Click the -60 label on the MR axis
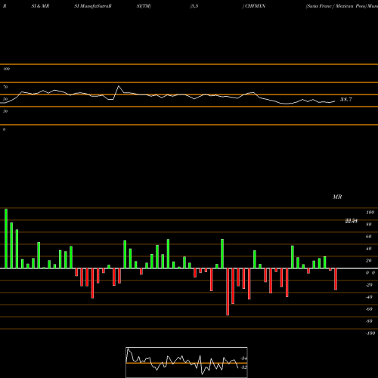The height and width of the screenshot is (378, 378). click(369, 309)
